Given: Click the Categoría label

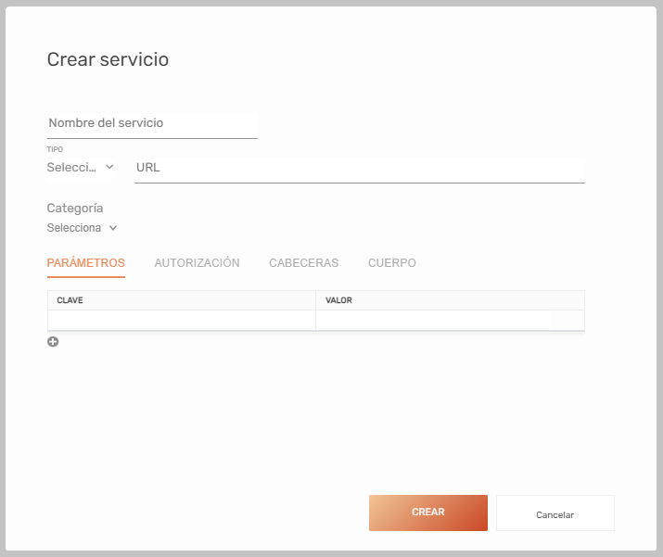Looking at the screenshot, I should tap(75, 208).
